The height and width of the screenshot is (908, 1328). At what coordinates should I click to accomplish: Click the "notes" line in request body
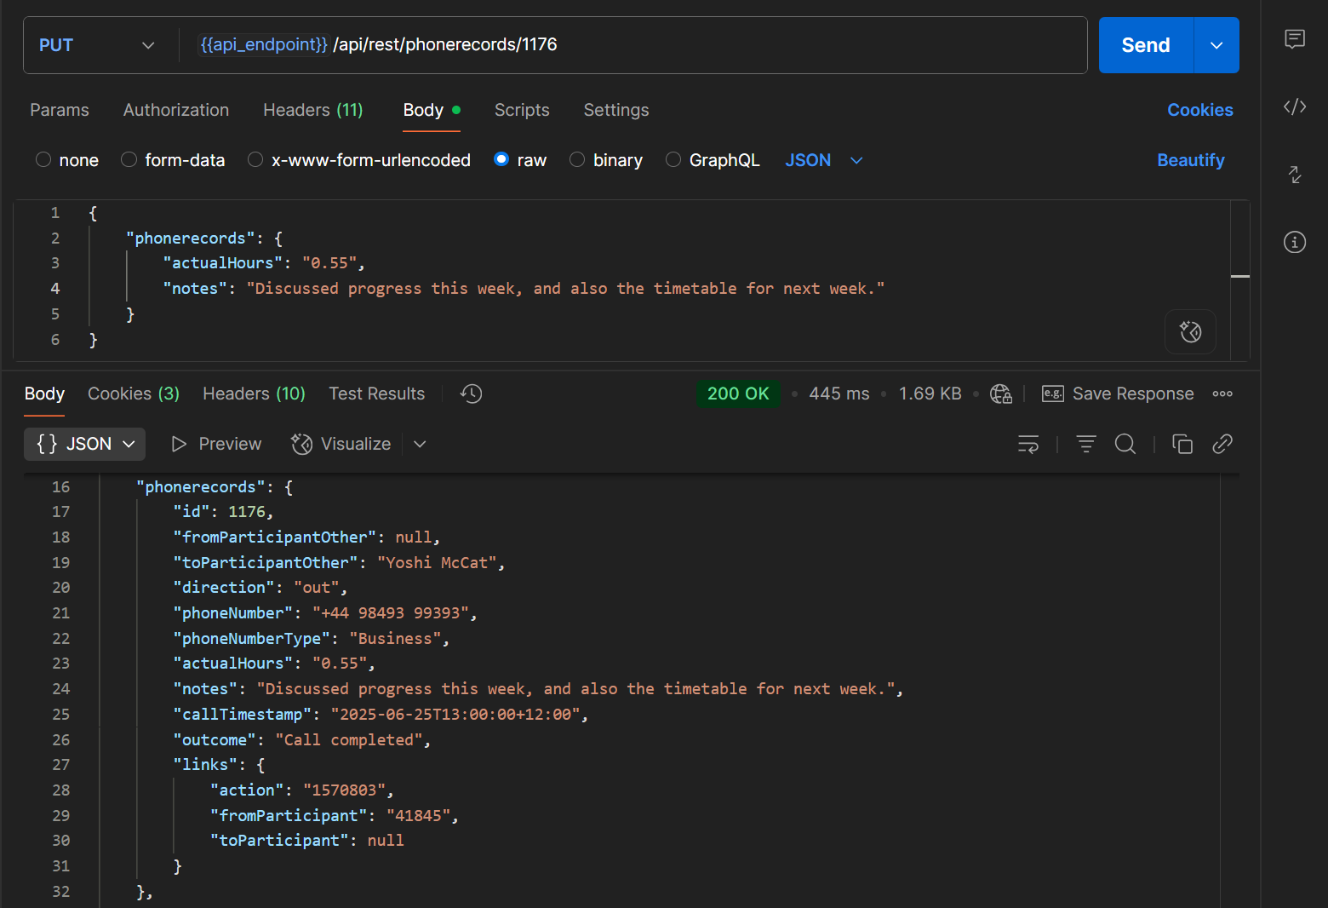point(524,289)
